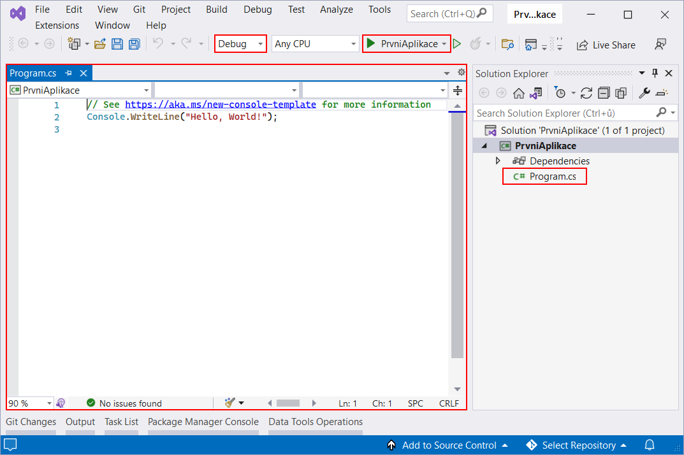
Task: Open the Debug menu
Action: click(x=258, y=10)
